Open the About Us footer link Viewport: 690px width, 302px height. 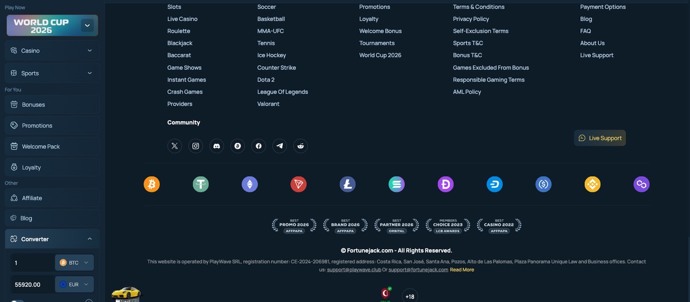592,43
